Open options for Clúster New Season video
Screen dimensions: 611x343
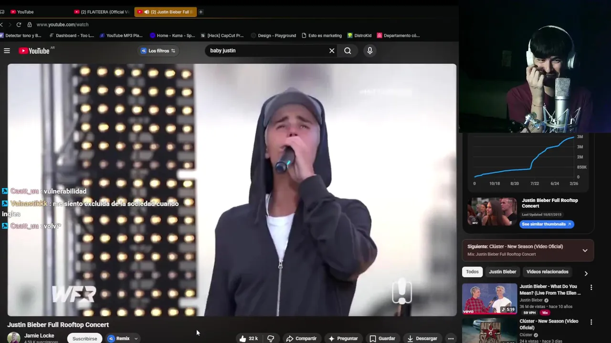[591, 322]
